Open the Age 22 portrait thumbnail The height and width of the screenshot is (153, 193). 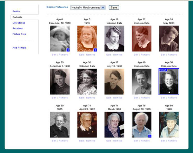coord(141,39)
